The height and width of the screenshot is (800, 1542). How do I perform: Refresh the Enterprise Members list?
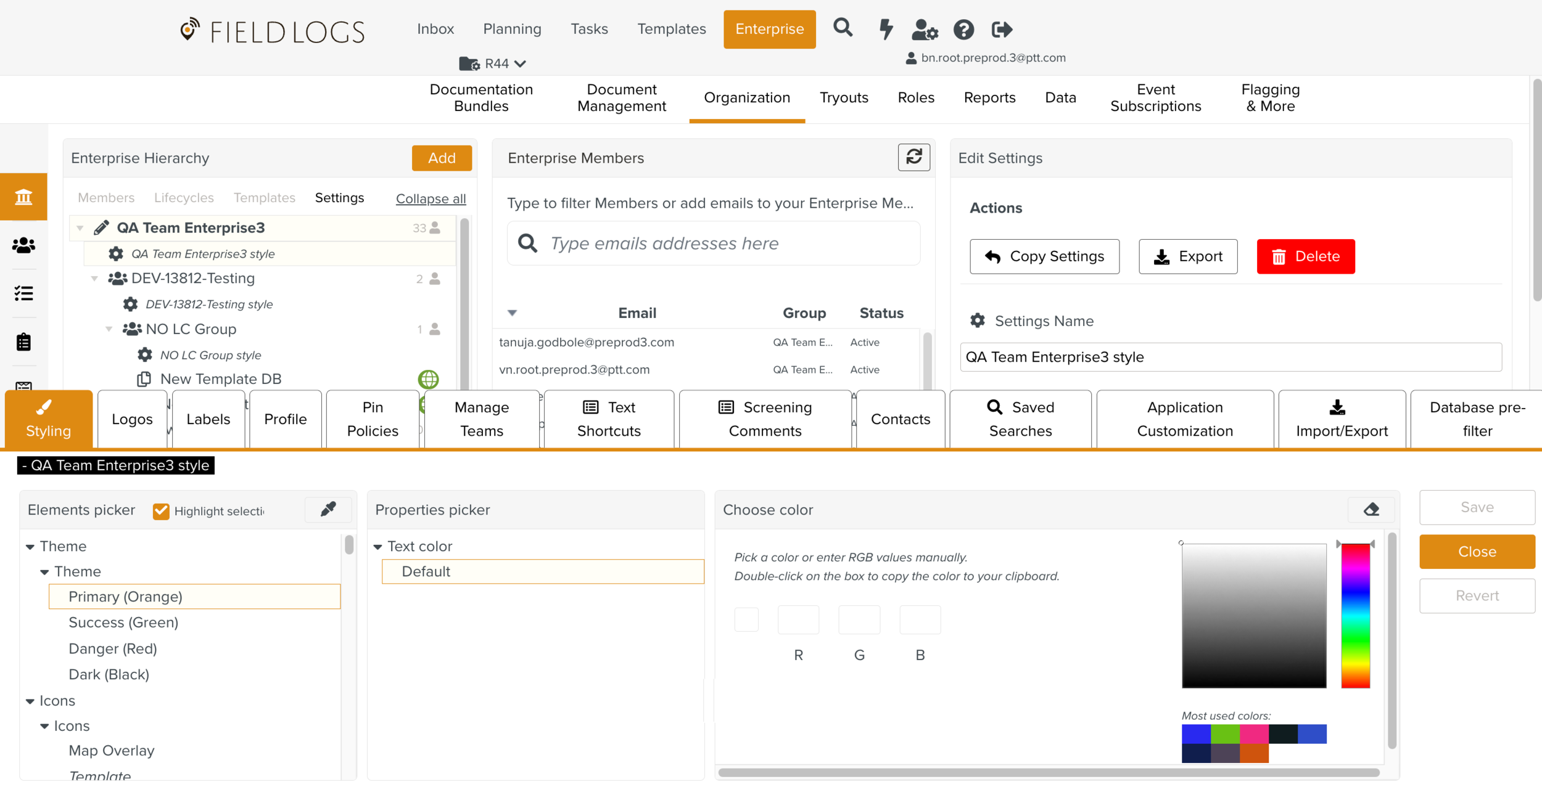coord(913,158)
